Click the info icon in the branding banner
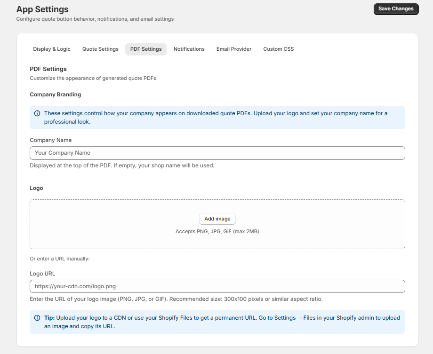 click(x=37, y=113)
